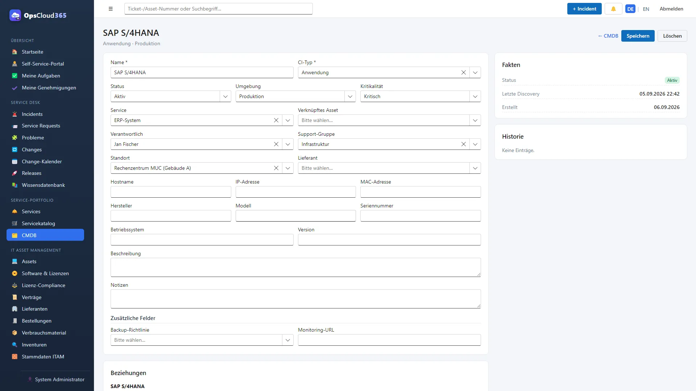696x391 pixels.
Task: Open System Administrator profile
Action: (56, 379)
